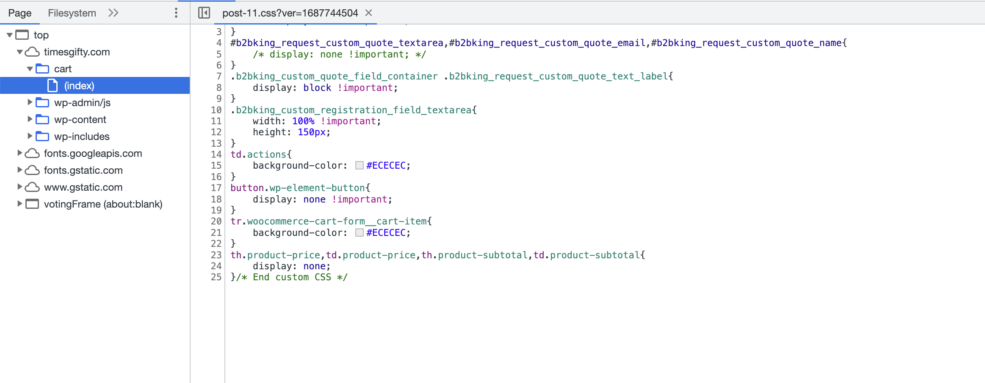Click the wp-includes folder icon
The height and width of the screenshot is (383, 985).
[x=42, y=136]
